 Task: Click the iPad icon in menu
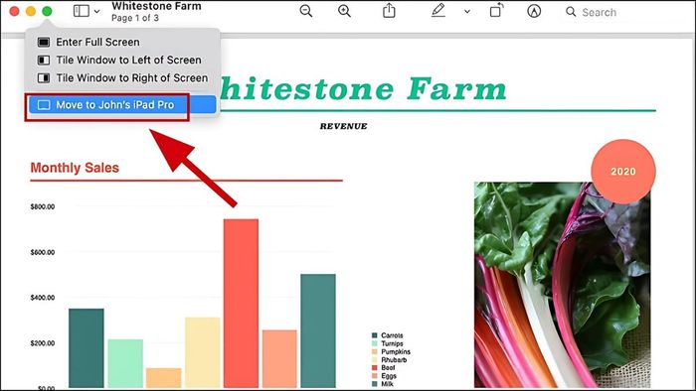point(44,105)
